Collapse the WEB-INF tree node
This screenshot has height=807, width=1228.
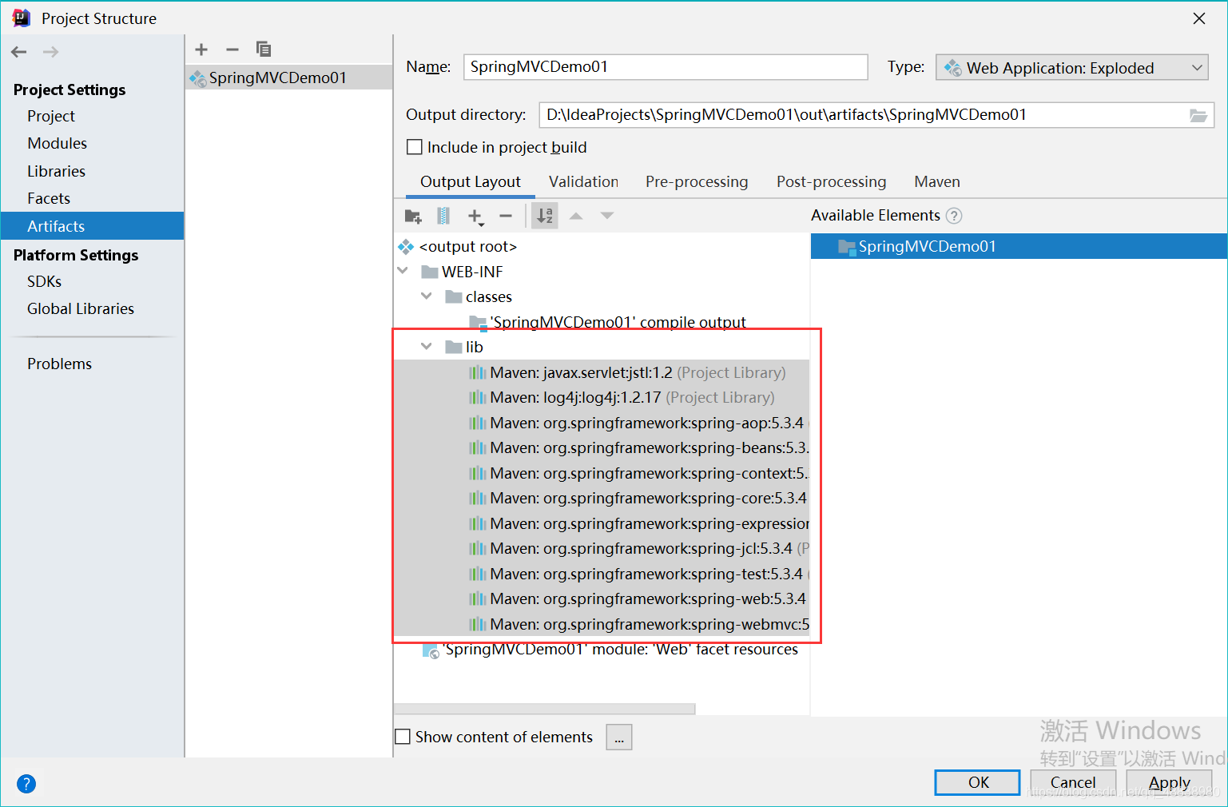click(x=403, y=272)
